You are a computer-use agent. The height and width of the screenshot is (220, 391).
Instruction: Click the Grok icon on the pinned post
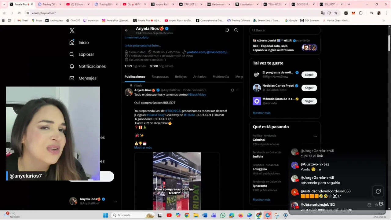click(x=232, y=90)
